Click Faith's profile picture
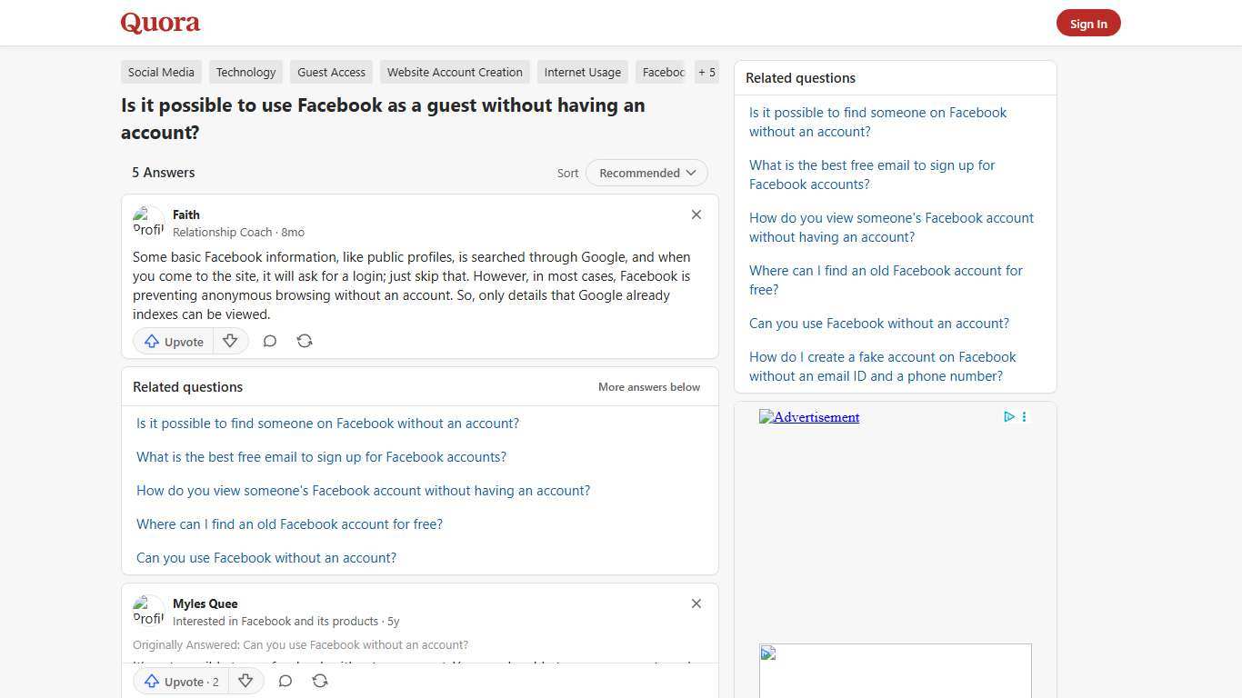 pyautogui.click(x=148, y=221)
